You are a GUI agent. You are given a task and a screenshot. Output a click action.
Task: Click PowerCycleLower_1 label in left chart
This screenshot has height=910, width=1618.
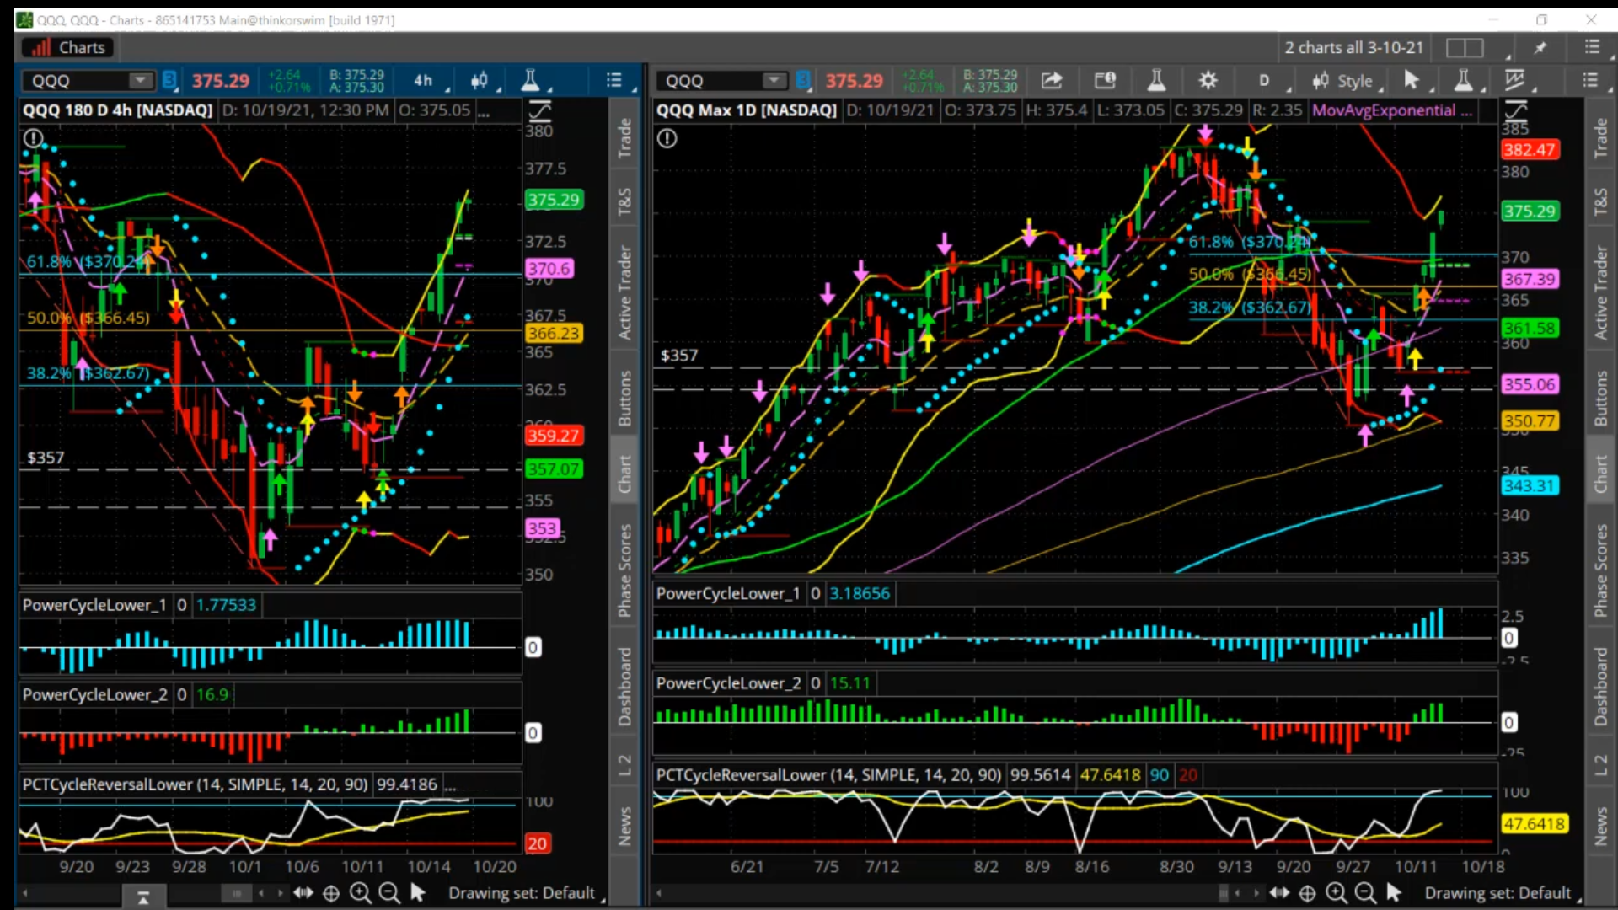point(94,605)
